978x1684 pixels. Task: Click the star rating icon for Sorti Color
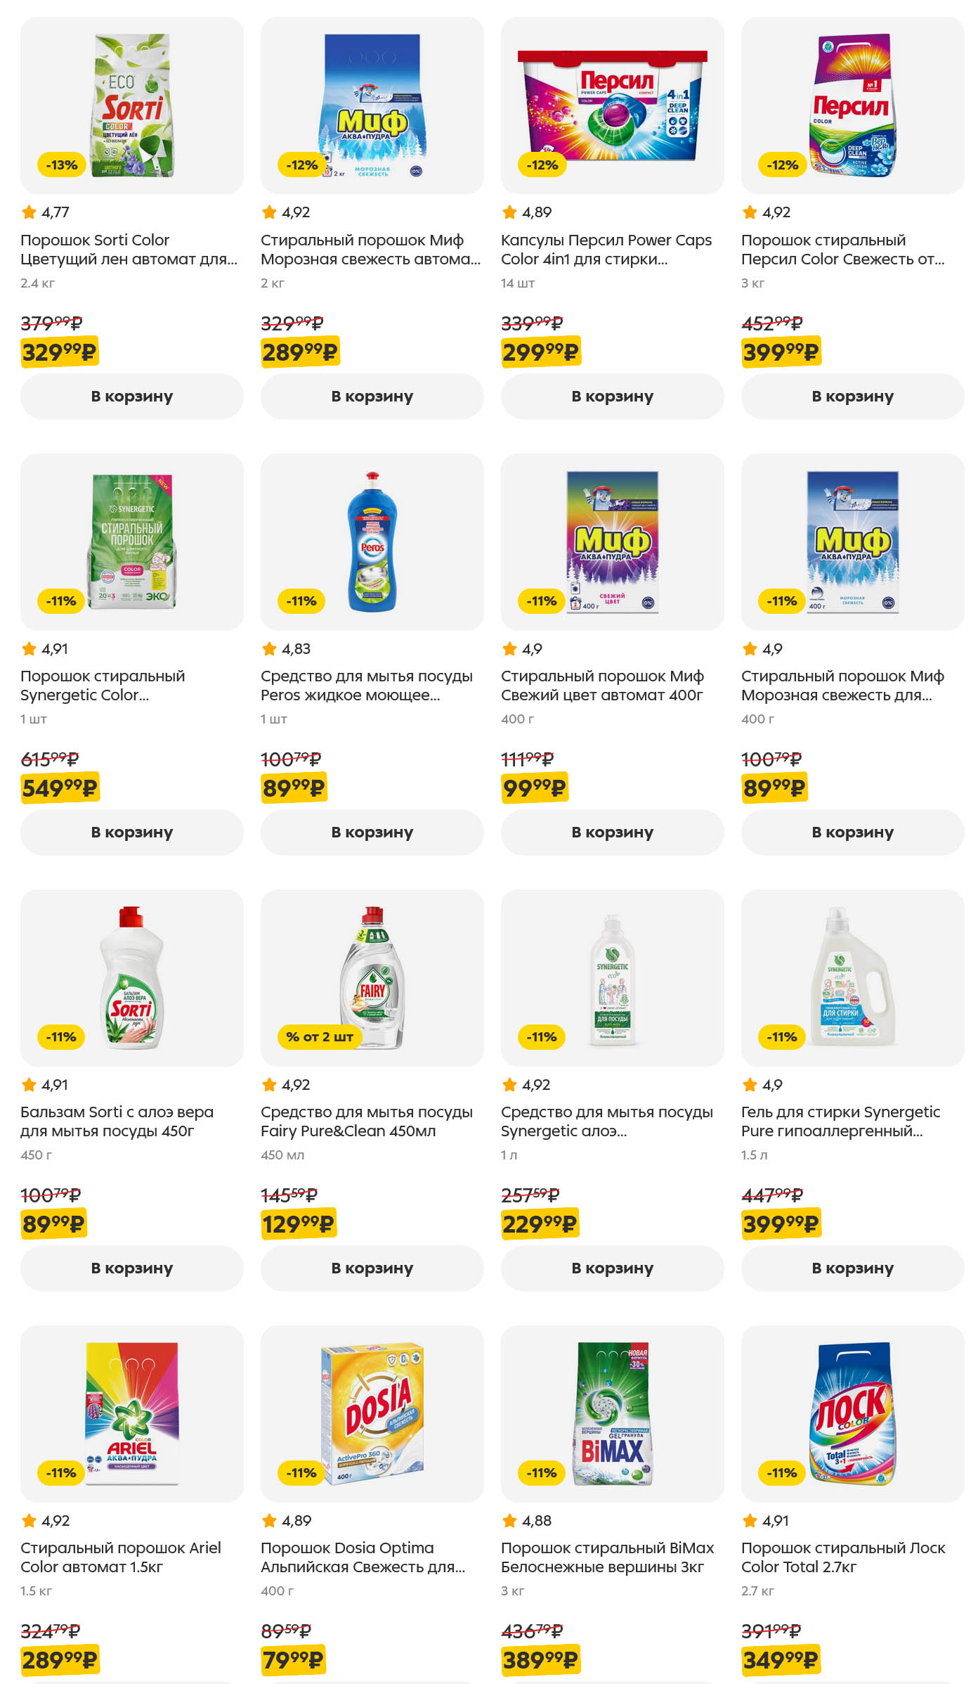(x=29, y=212)
